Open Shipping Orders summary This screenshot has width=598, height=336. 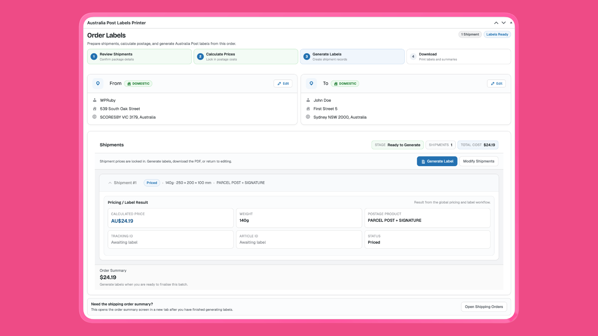484,307
